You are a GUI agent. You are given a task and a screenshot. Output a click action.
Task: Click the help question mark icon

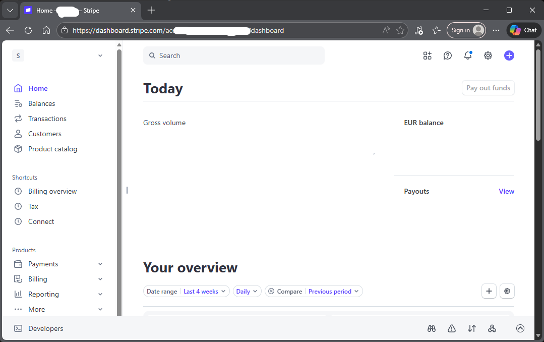coord(448,55)
